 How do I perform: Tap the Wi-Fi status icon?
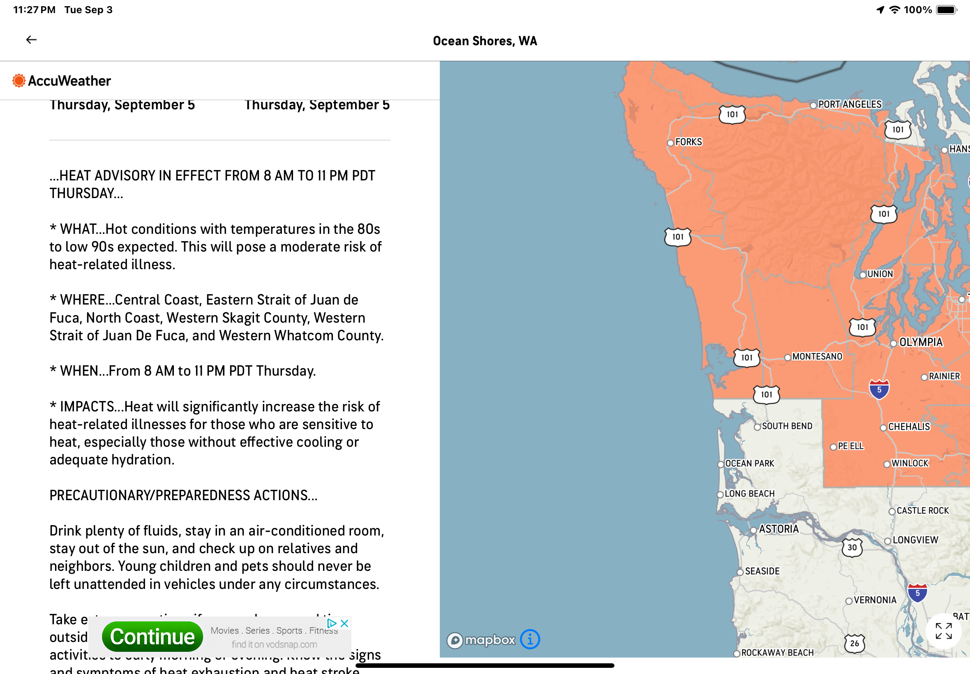[x=894, y=10]
